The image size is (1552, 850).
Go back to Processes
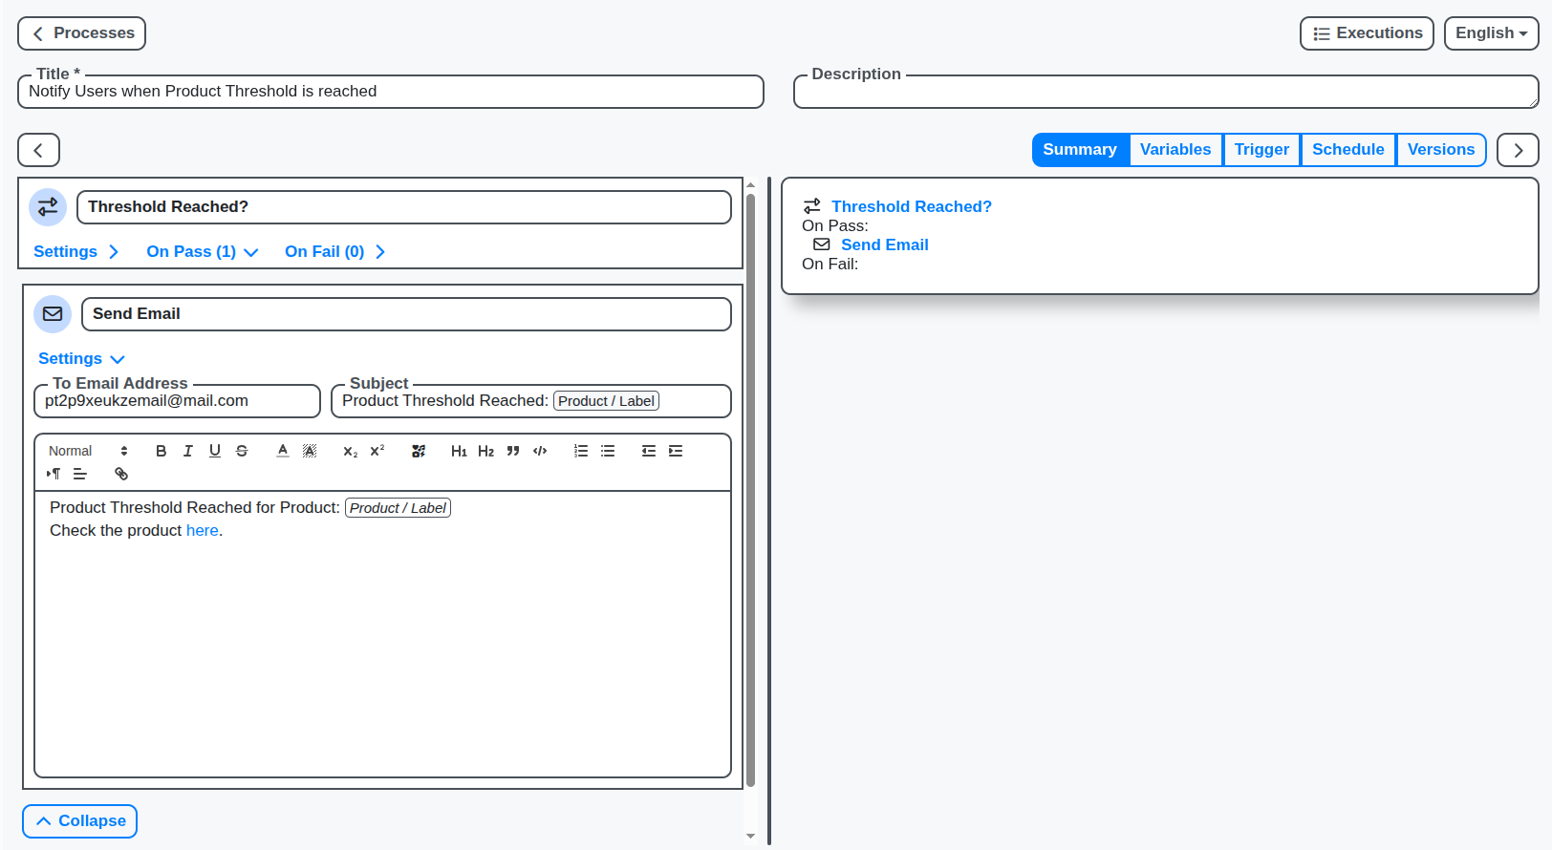pyautogui.click(x=81, y=33)
